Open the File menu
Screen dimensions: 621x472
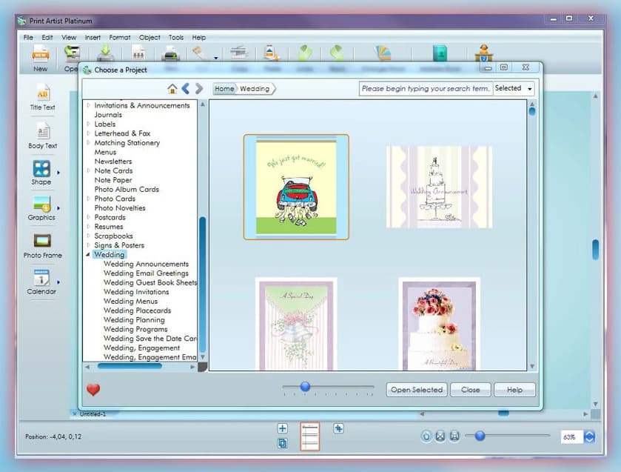pyautogui.click(x=27, y=36)
